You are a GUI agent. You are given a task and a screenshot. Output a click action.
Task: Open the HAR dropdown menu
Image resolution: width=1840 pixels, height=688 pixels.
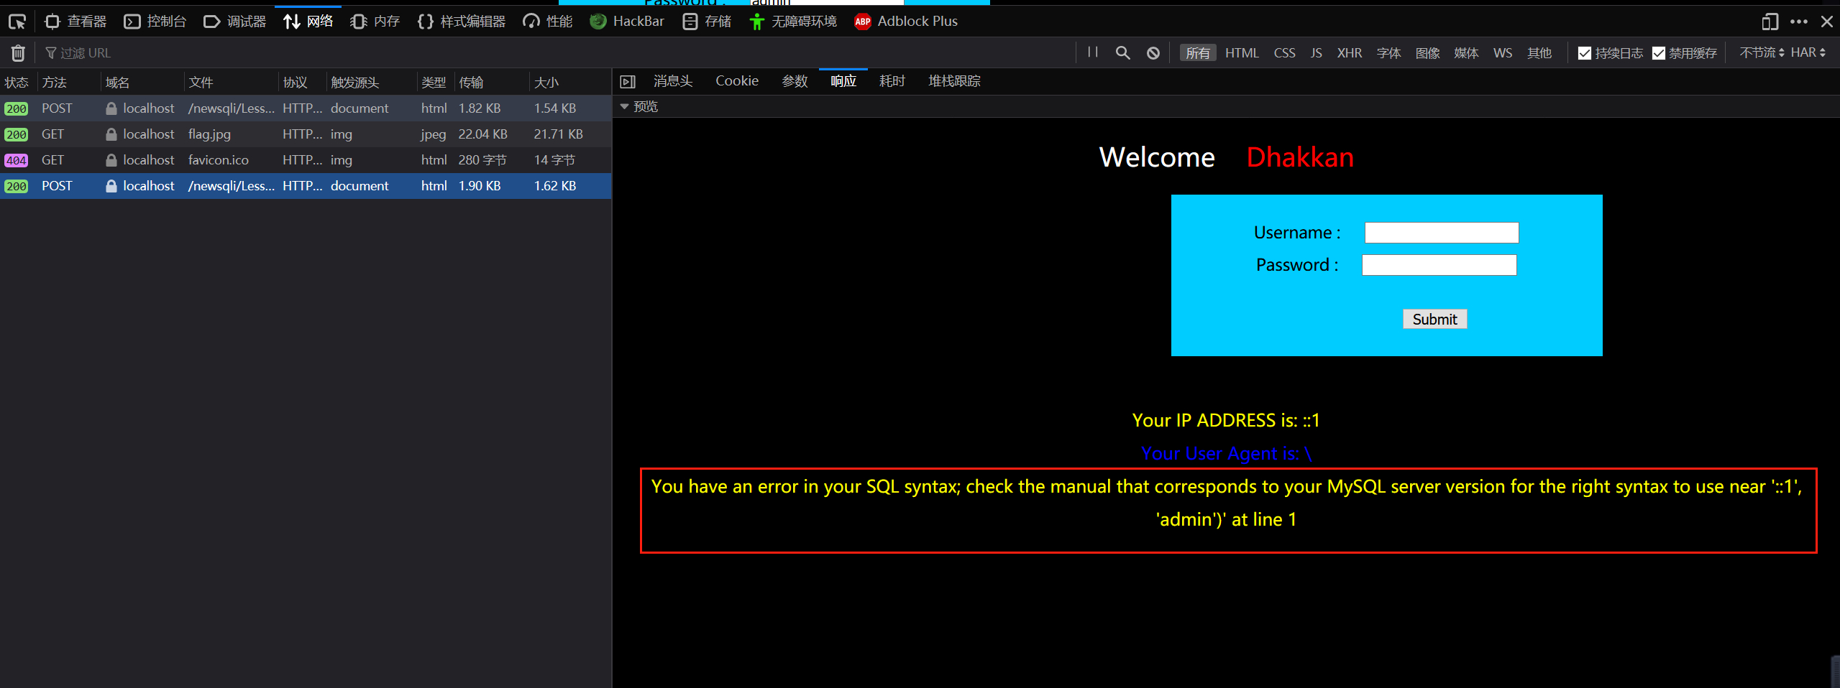[x=1808, y=52]
